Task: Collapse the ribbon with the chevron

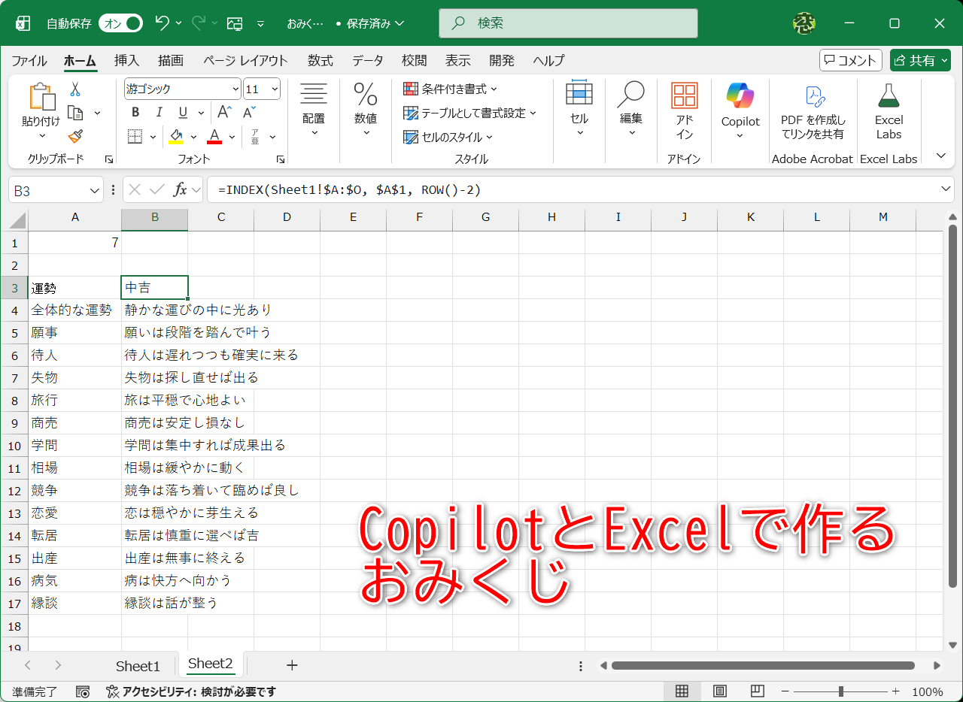Action: click(x=940, y=156)
